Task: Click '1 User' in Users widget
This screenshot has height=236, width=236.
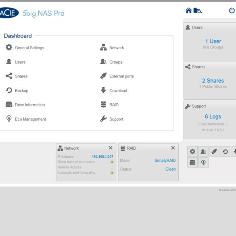Action: coord(213,41)
